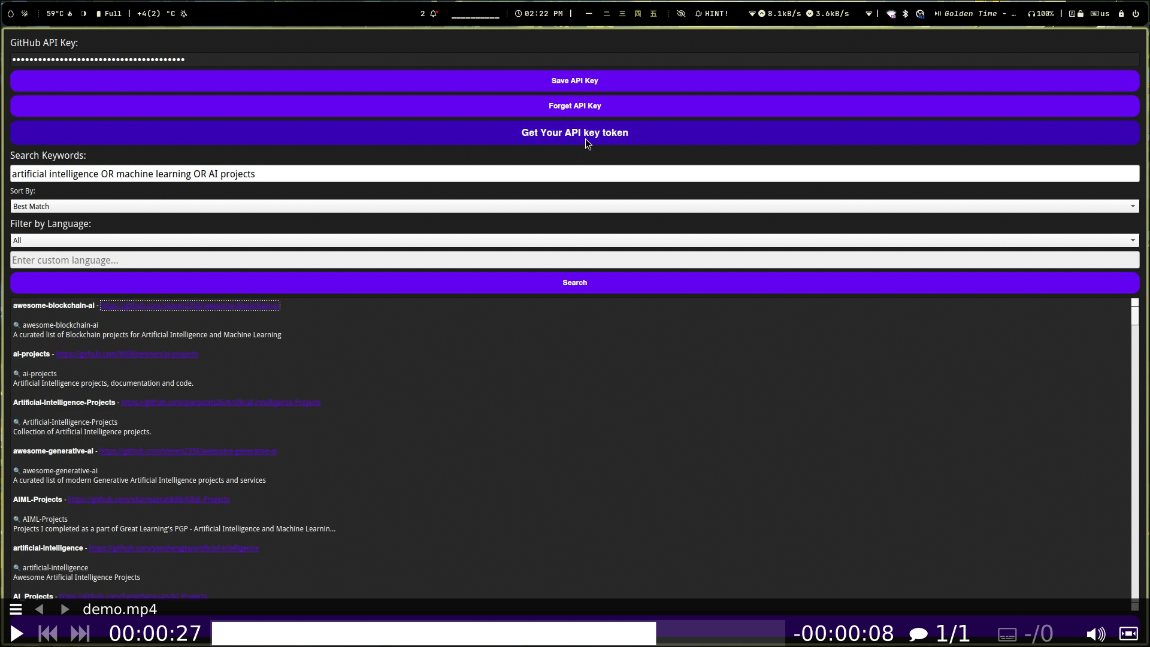Open the AIML-Projects GitHub link
The width and height of the screenshot is (1150, 647).
(149, 500)
